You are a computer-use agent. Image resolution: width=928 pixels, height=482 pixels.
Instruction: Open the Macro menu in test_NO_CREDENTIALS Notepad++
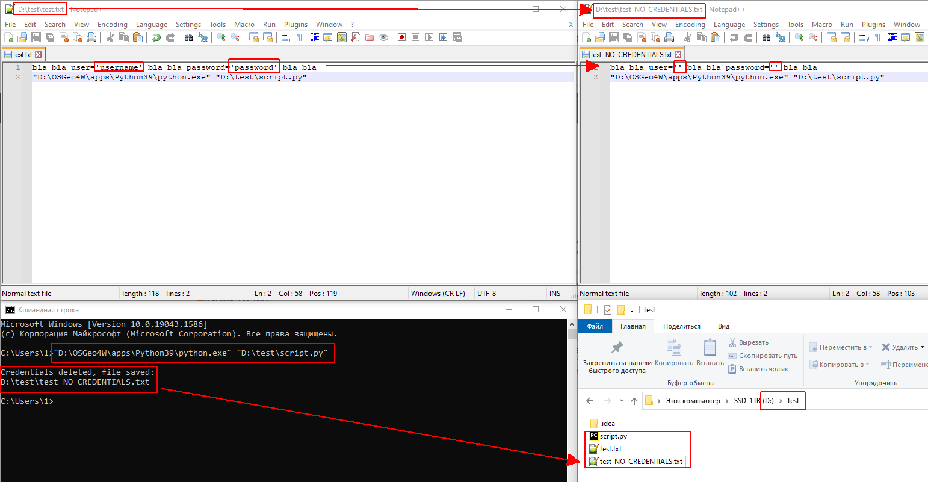click(x=821, y=25)
